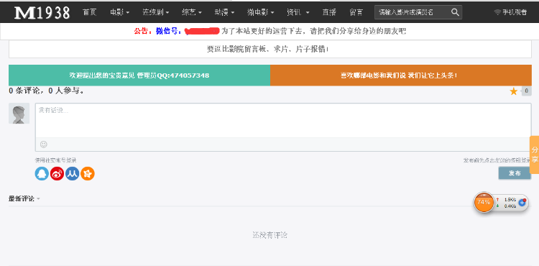Log in with the Renren icon
539x266 pixels.
(72, 173)
